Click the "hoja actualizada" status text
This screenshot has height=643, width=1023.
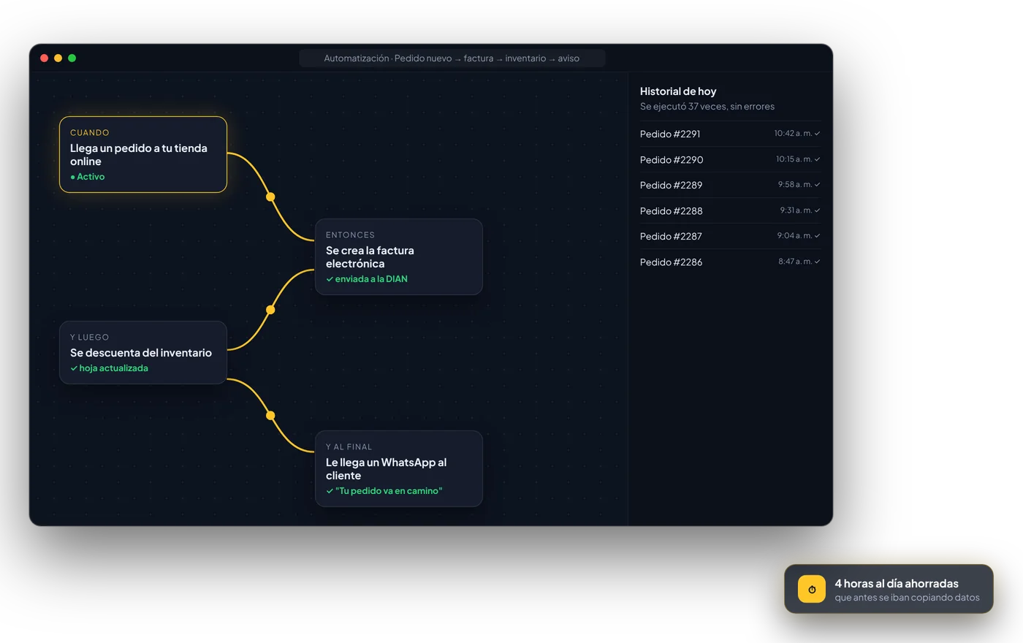(114, 368)
